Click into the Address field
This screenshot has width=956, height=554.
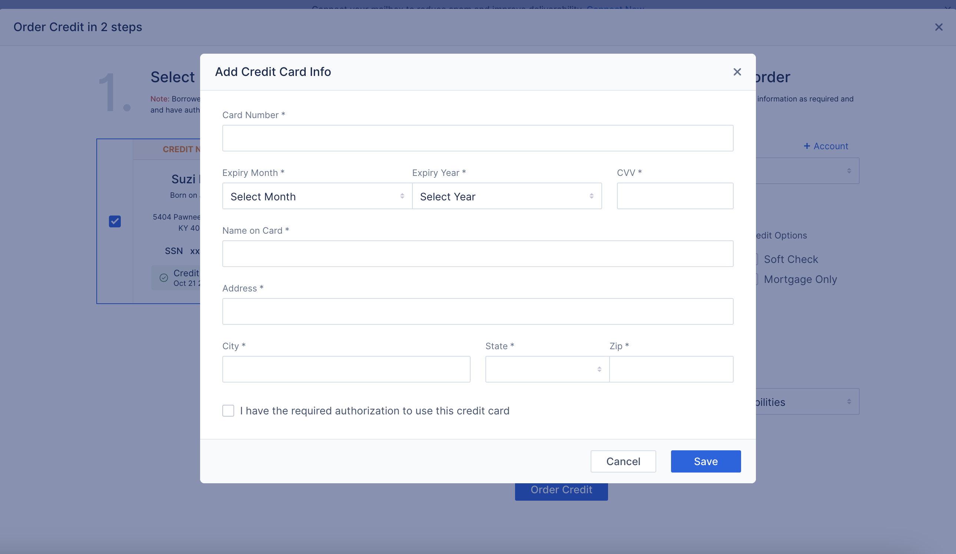pos(477,311)
